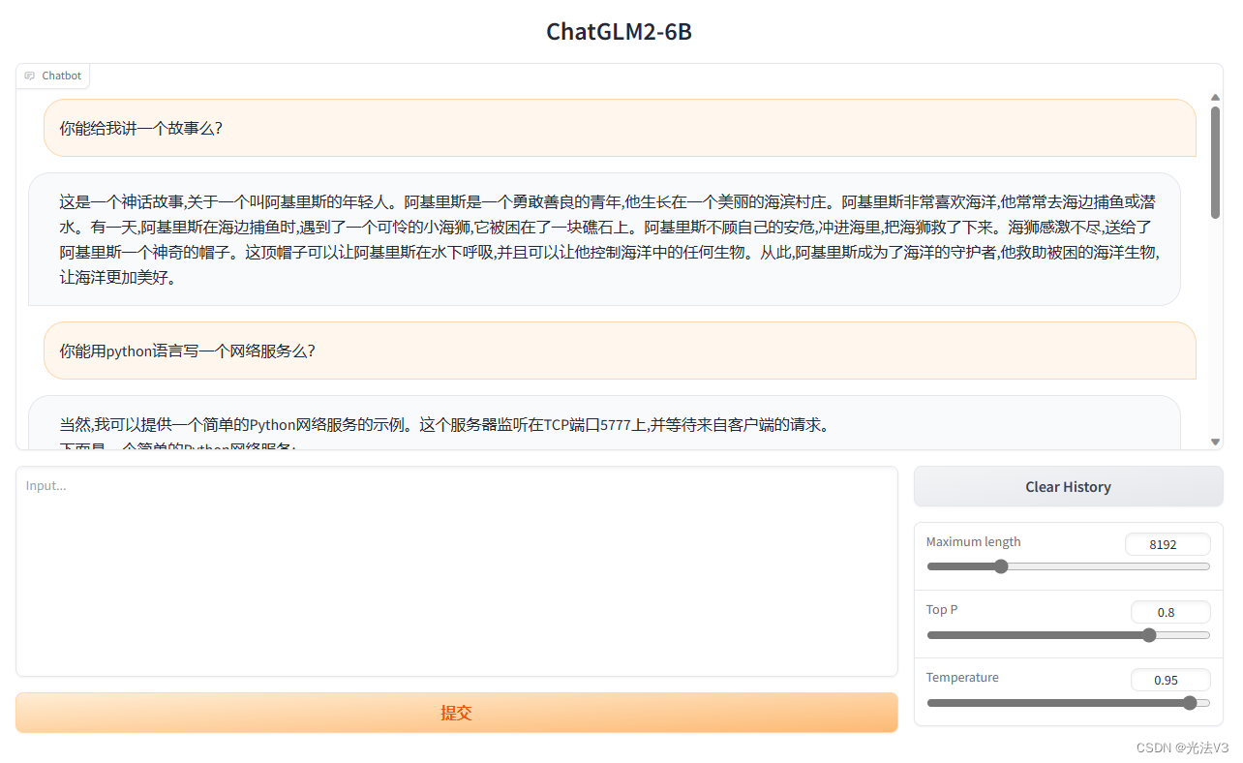This screenshot has height=763, width=1243.
Task: Edit the Maximum length value 8192
Action: [x=1167, y=544]
